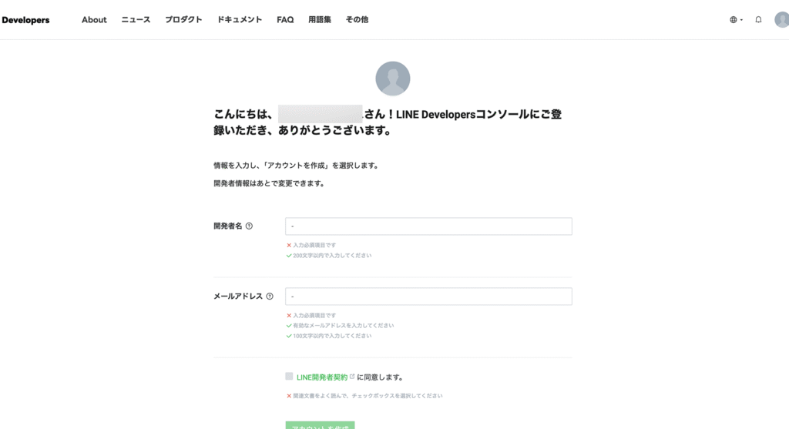The image size is (789, 429).
Task: Open the ドキュメント menu item
Action: pos(240,19)
